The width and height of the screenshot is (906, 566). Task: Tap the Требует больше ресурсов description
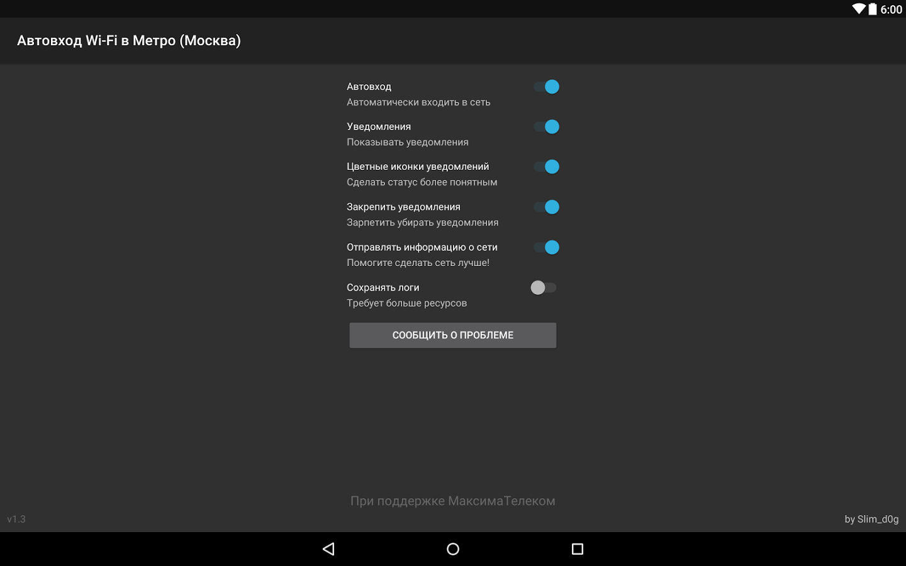click(406, 303)
